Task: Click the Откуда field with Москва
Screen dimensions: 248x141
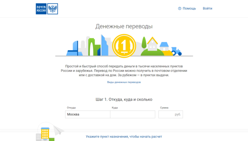Action: [88, 114]
